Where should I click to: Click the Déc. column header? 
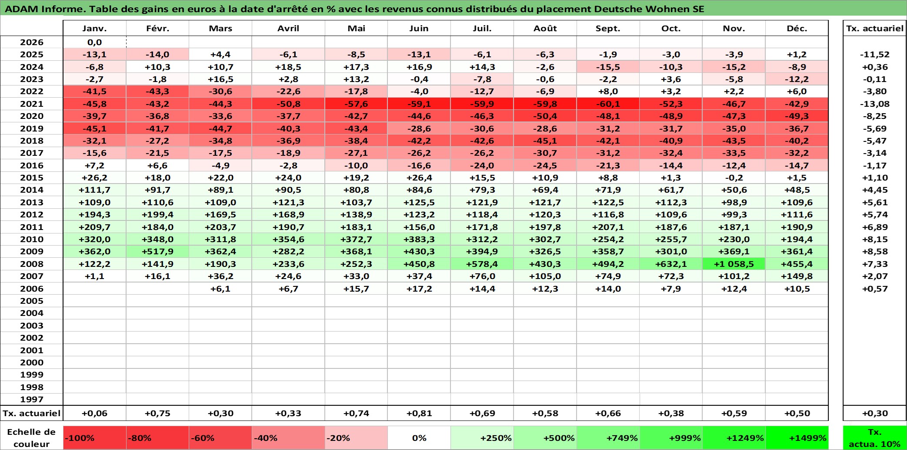click(x=797, y=28)
